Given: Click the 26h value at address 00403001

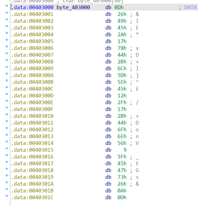Looking at the screenshot, I should [x=122, y=14].
